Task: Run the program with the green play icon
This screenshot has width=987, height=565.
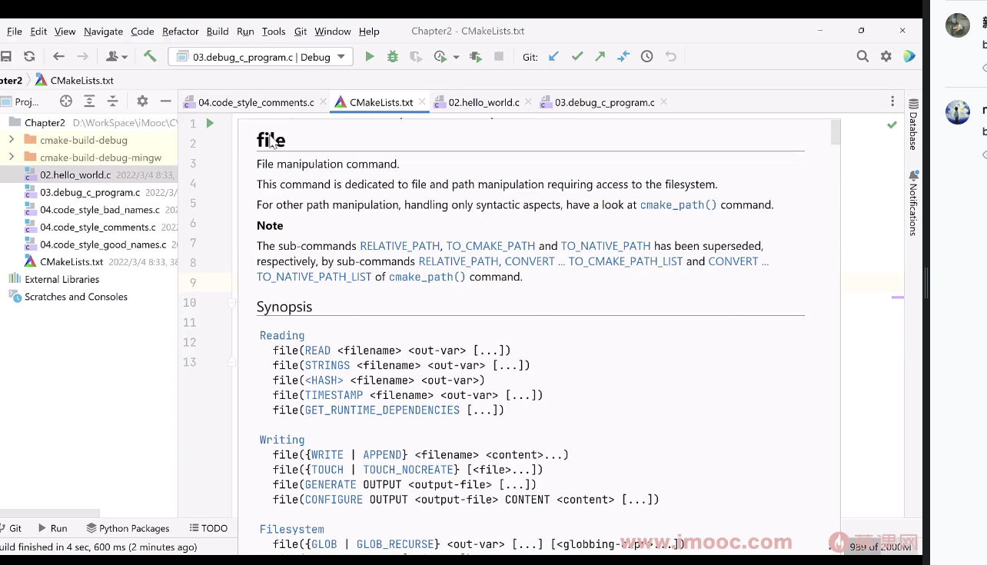Action: tap(370, 56)
